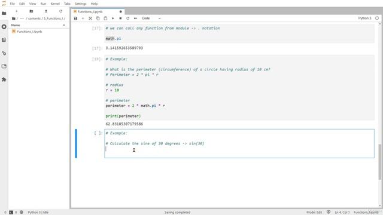Click Python 3 | Idle status item

[x=38, y=213]
